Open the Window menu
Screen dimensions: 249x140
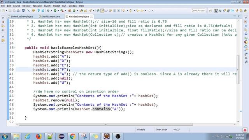coord(73,6)
